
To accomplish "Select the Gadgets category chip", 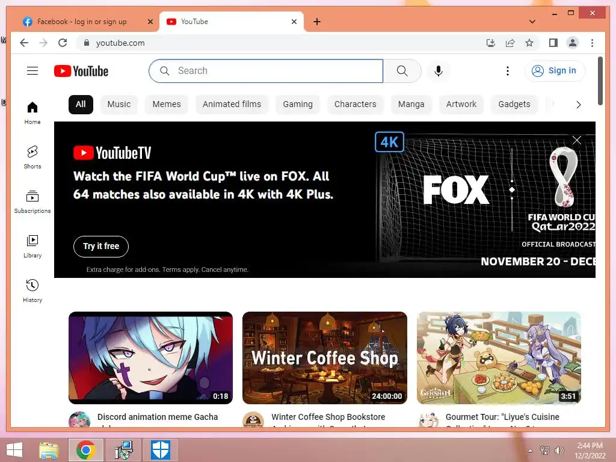I will point(514,104).
